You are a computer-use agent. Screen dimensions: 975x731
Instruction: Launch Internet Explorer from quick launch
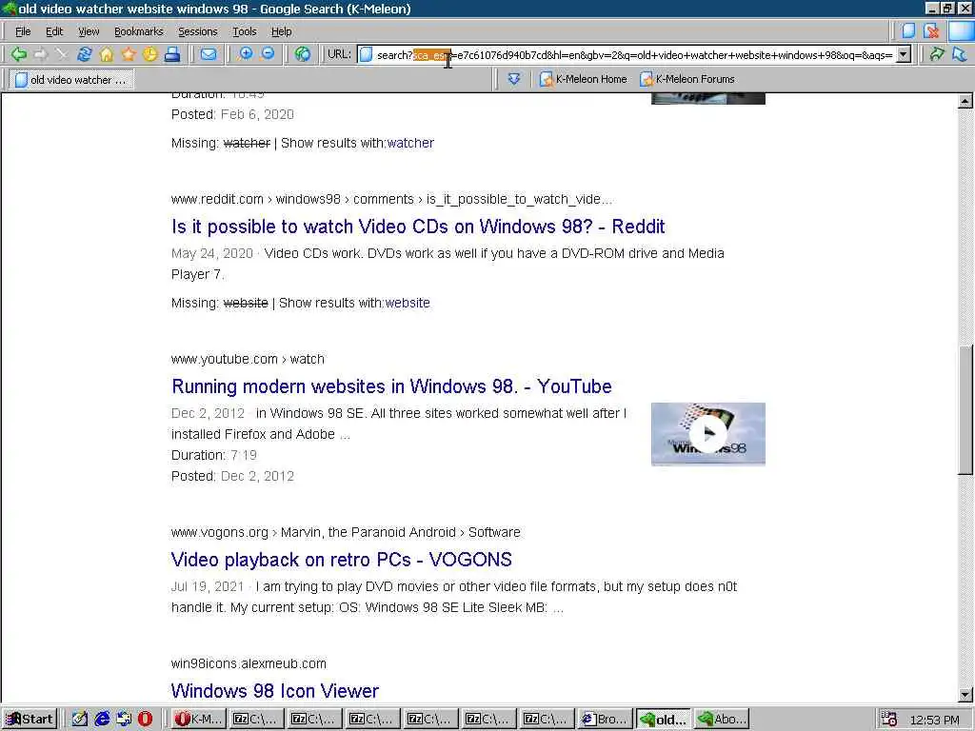(101, 720)
